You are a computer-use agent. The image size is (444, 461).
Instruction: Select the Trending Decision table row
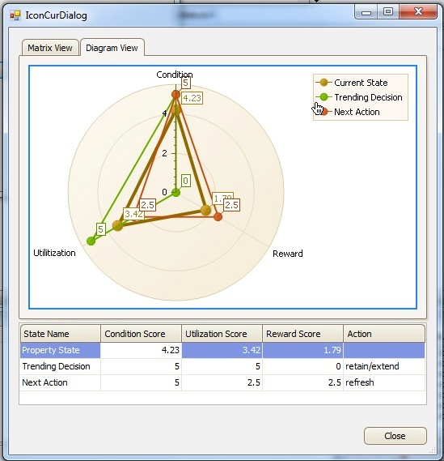coord(222,366)
